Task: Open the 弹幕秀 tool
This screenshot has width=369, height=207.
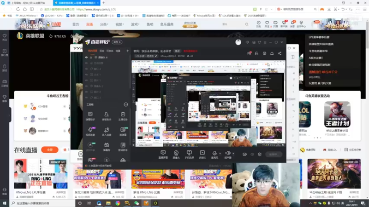Action: (x=107, y=147)
